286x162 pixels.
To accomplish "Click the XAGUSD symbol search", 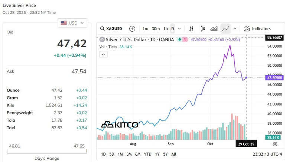I will click(111, 29).
